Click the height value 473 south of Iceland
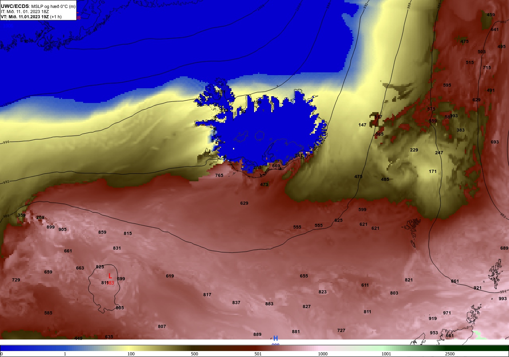509x357 pixels. tap(264, 184)
